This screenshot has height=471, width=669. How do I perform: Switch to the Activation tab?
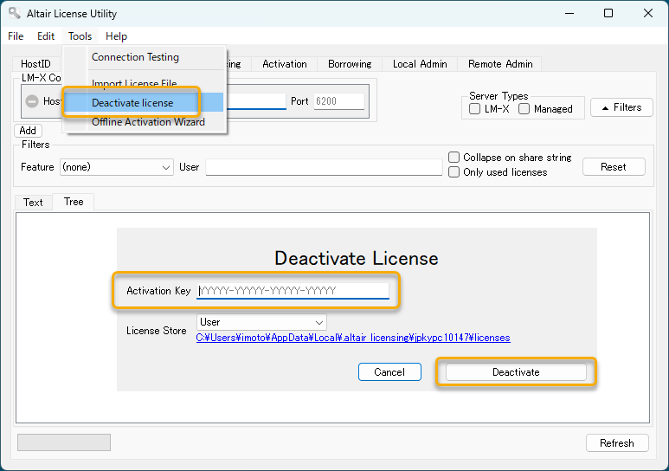coord(285,64)
